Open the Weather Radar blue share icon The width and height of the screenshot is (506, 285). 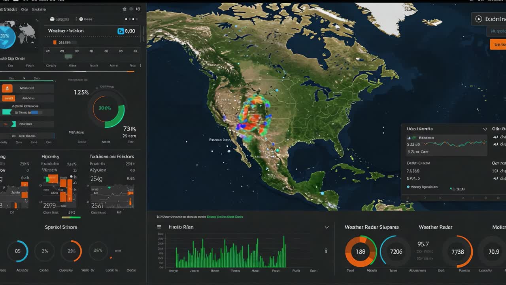(120, 30)
